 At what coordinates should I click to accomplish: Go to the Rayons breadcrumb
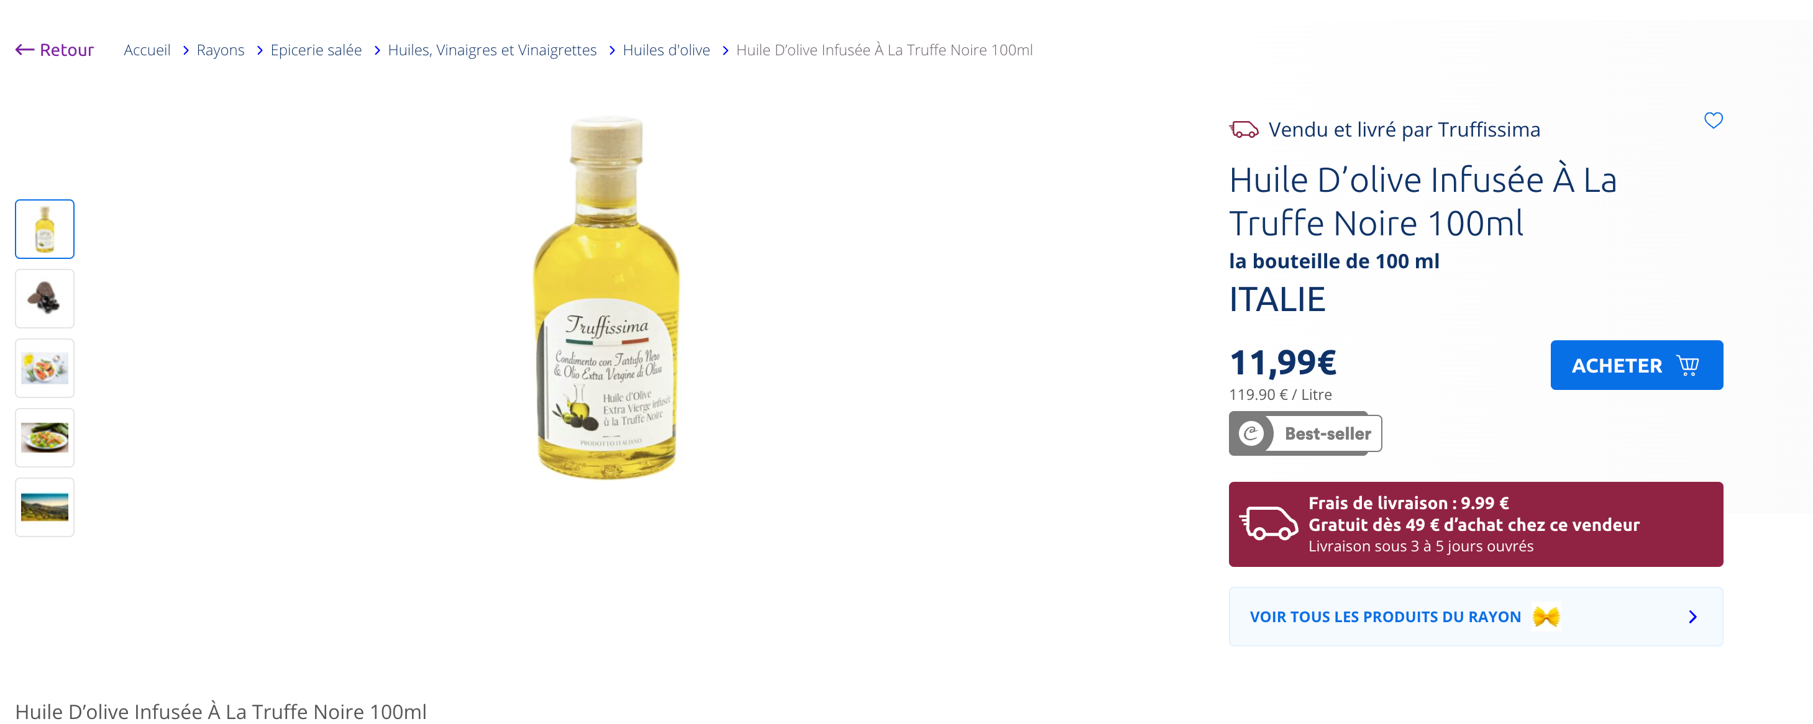[221, 50]
